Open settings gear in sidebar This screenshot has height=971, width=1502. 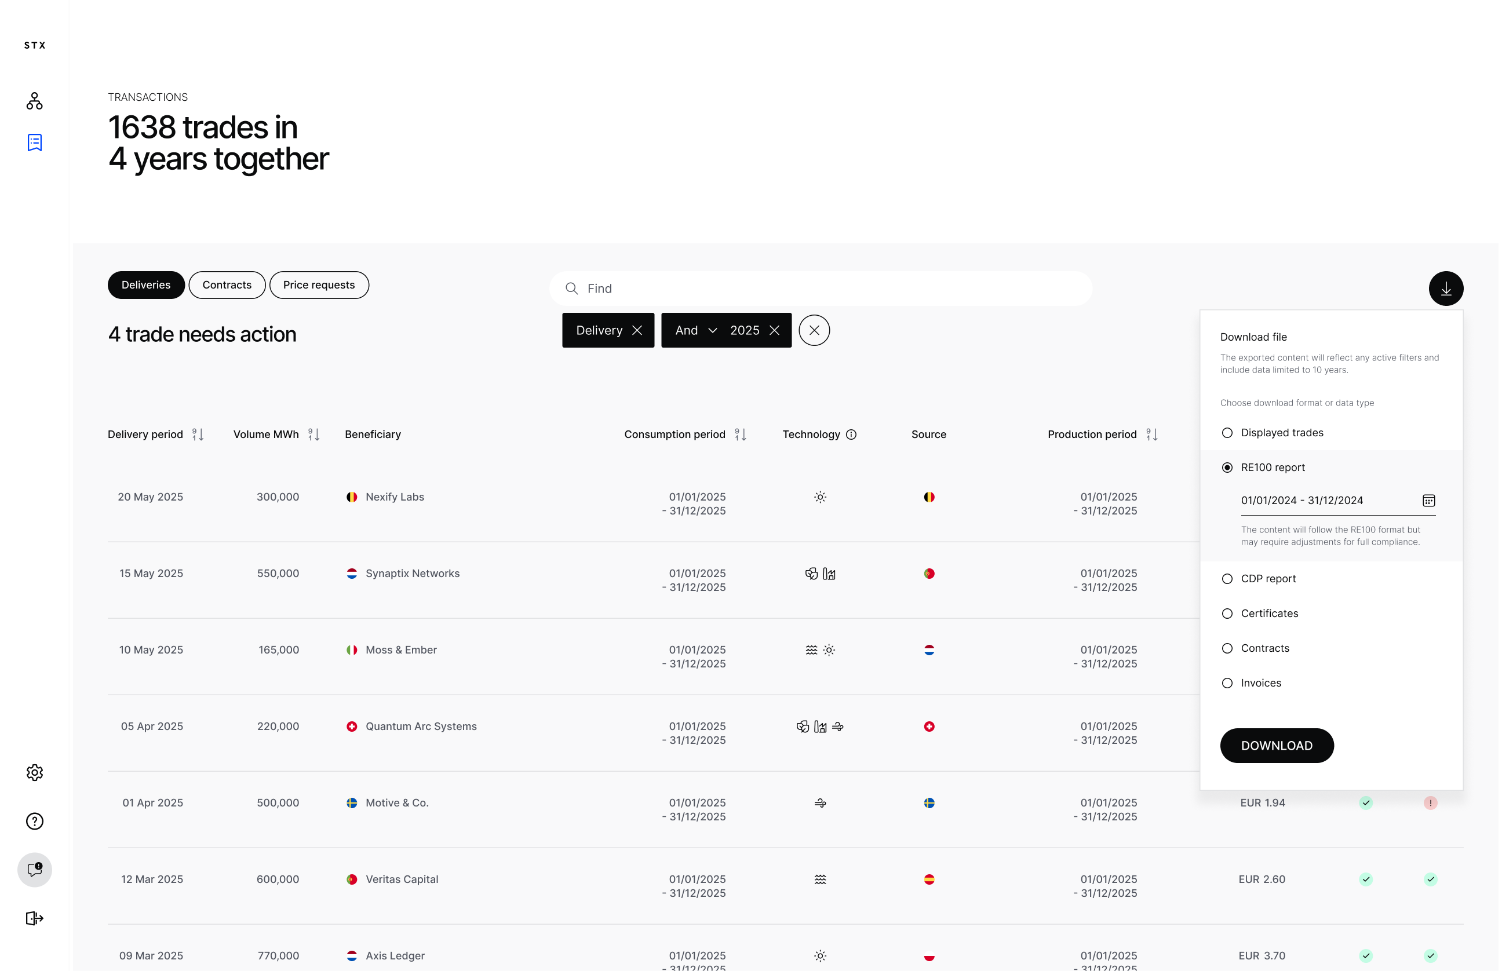(35, 772)
